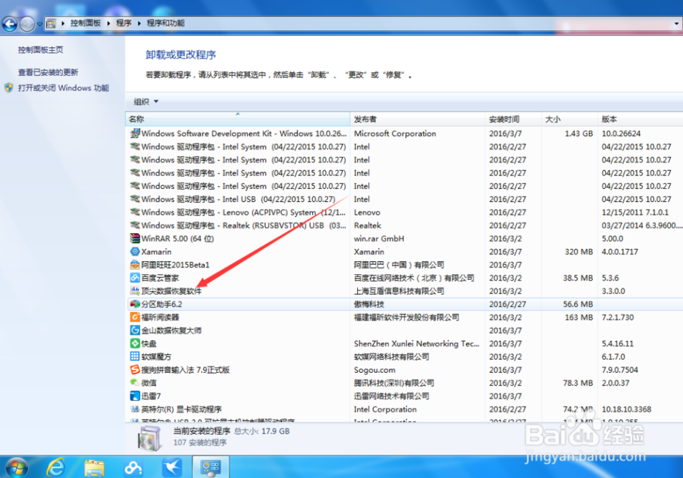
Task: Open the Baidu cloud app on taskbar
Action: (133, 468)
